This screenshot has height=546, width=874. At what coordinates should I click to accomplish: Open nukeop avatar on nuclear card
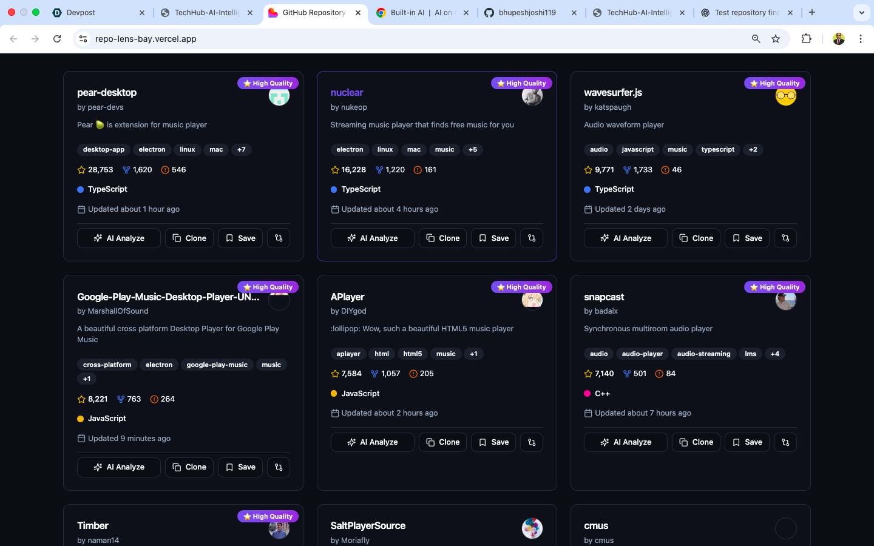[x=532, y=96]
